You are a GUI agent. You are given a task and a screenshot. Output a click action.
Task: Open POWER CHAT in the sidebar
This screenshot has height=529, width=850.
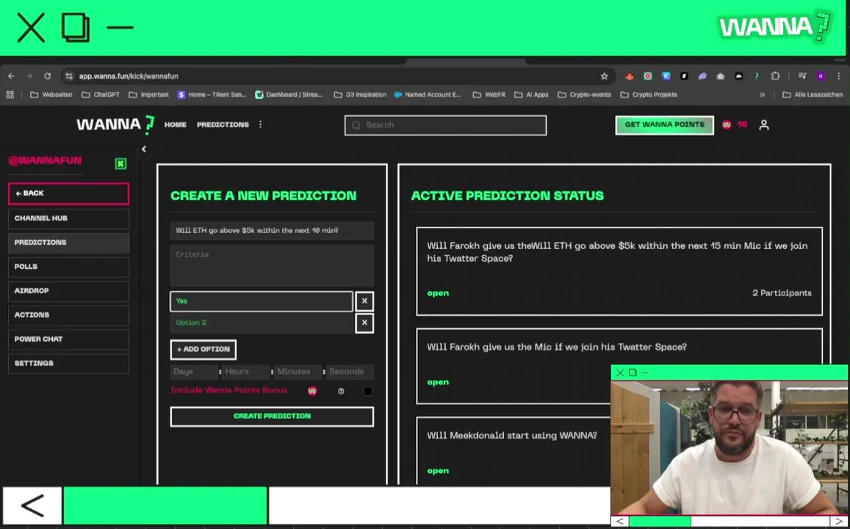point(69,339)
